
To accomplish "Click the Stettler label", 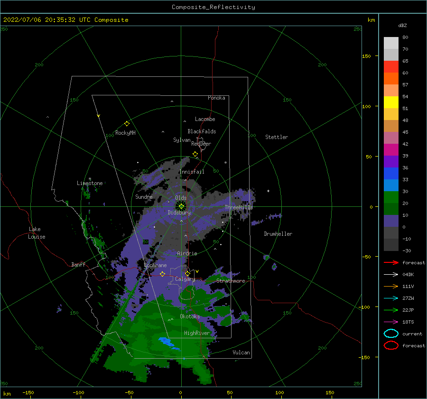I will (277, 137).
